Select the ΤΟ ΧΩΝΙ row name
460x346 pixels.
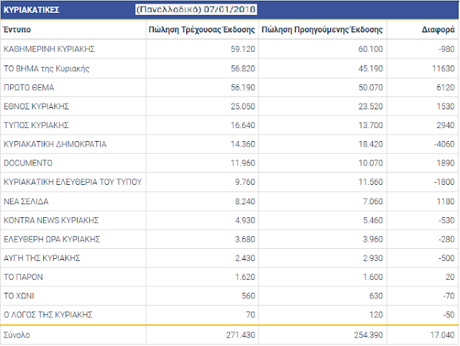(x=19, y=296)
